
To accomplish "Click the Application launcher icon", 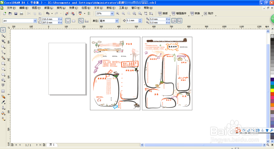I will pos(80,13).
